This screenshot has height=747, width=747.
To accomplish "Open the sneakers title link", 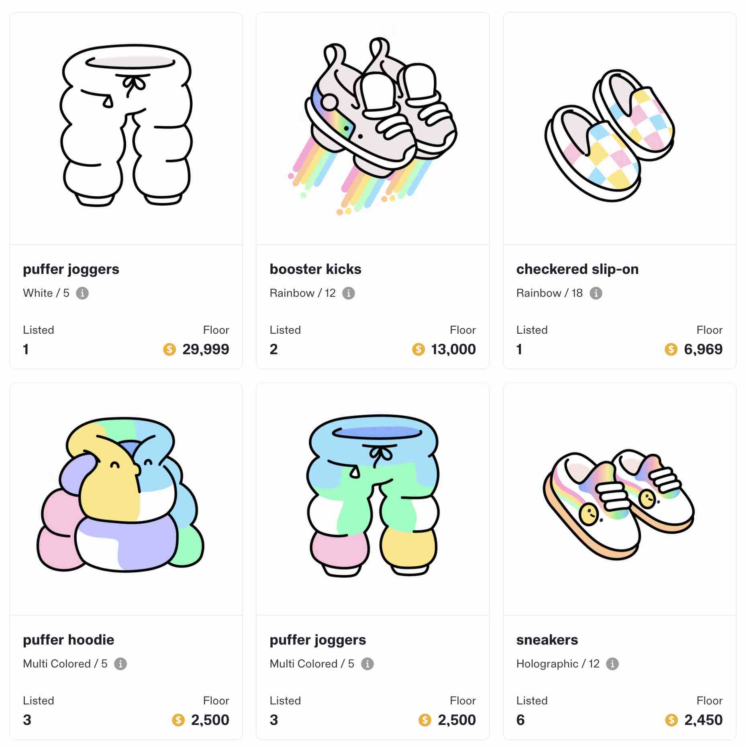I will point(547,640).
